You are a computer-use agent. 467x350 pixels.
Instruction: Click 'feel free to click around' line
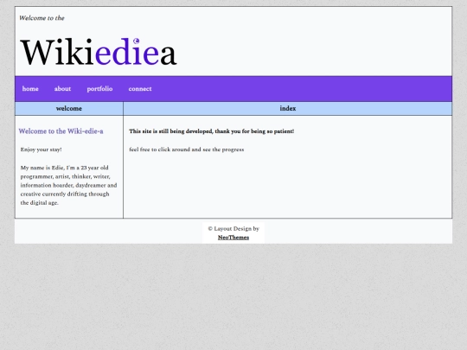click(x=187, y=150)
